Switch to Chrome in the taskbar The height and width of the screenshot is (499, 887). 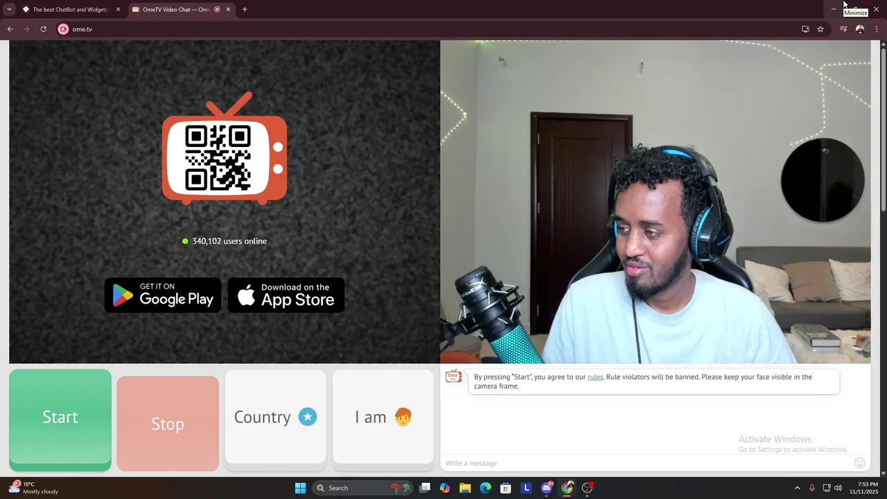pyautogui.click(x=567, y=488)
